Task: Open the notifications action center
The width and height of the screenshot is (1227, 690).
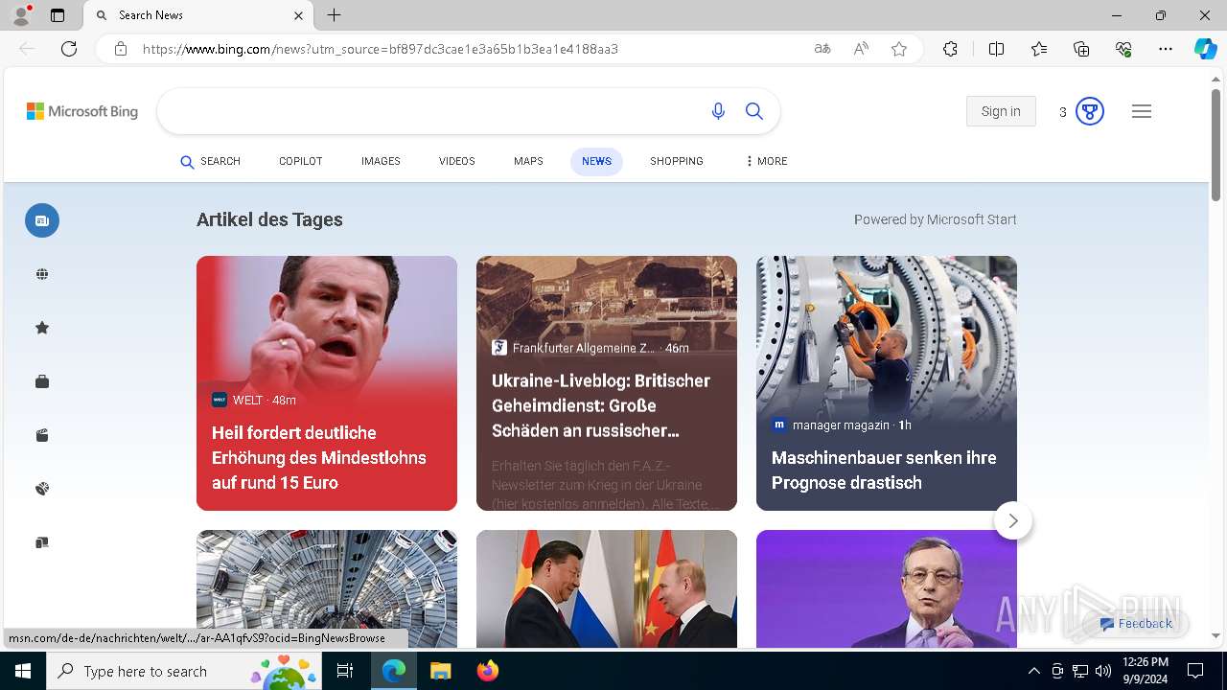Action: pyautogui.click(x=1195, y=671)
